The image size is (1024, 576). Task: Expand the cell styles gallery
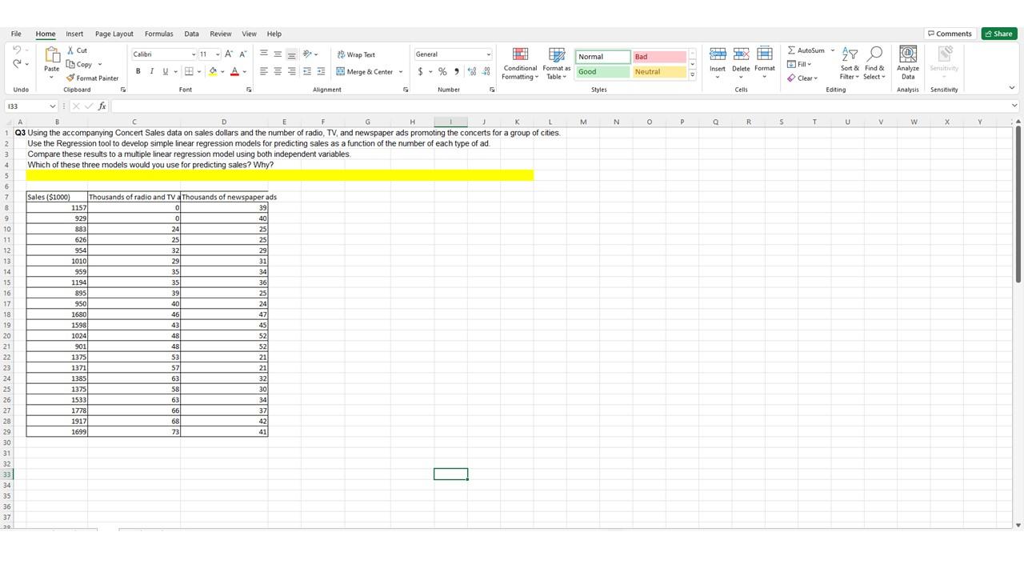tap(692, 75)
